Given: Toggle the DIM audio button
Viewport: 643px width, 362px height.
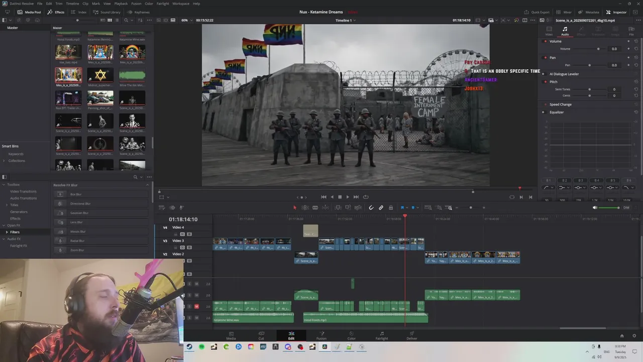Looking at the screenshot, I should 626,208.
